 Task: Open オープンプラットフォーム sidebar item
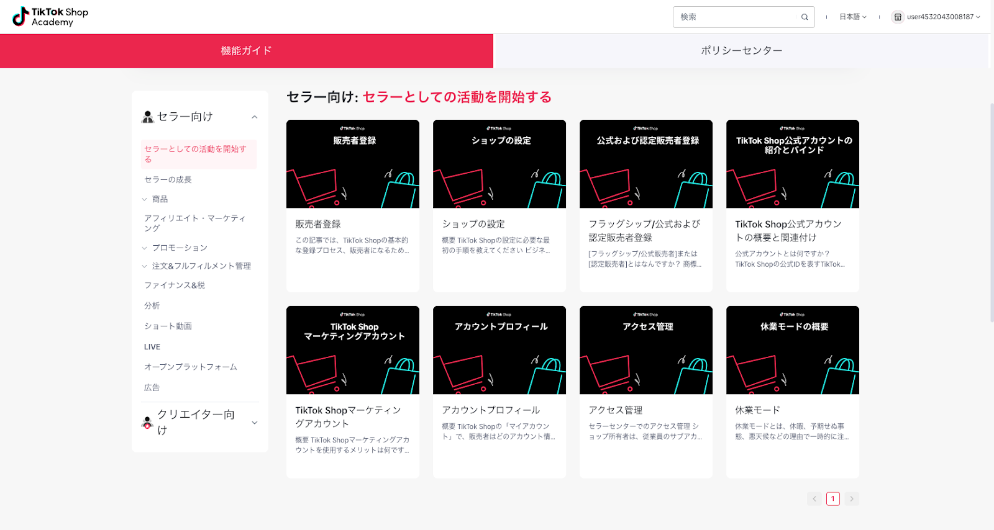pyautogui.click(x=191, y=367)
